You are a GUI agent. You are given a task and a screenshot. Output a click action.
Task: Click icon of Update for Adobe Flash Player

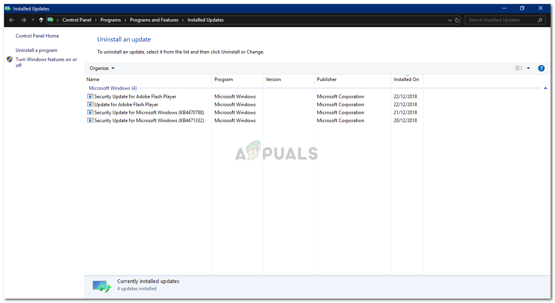(90, 105)
